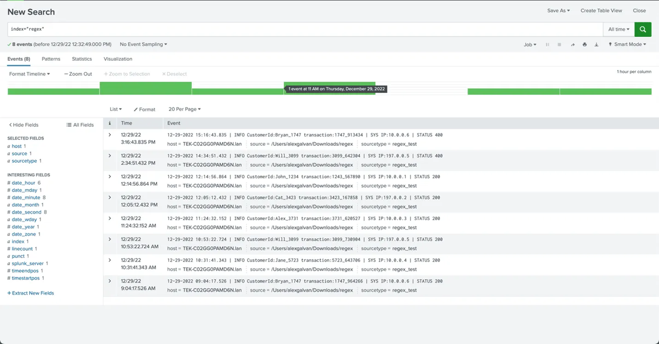
Task: Open the Smart Mode dropdown
Action: (x=627, y=45)
